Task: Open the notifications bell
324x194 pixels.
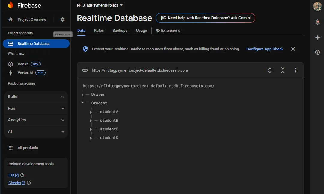Action: point(318,22)
